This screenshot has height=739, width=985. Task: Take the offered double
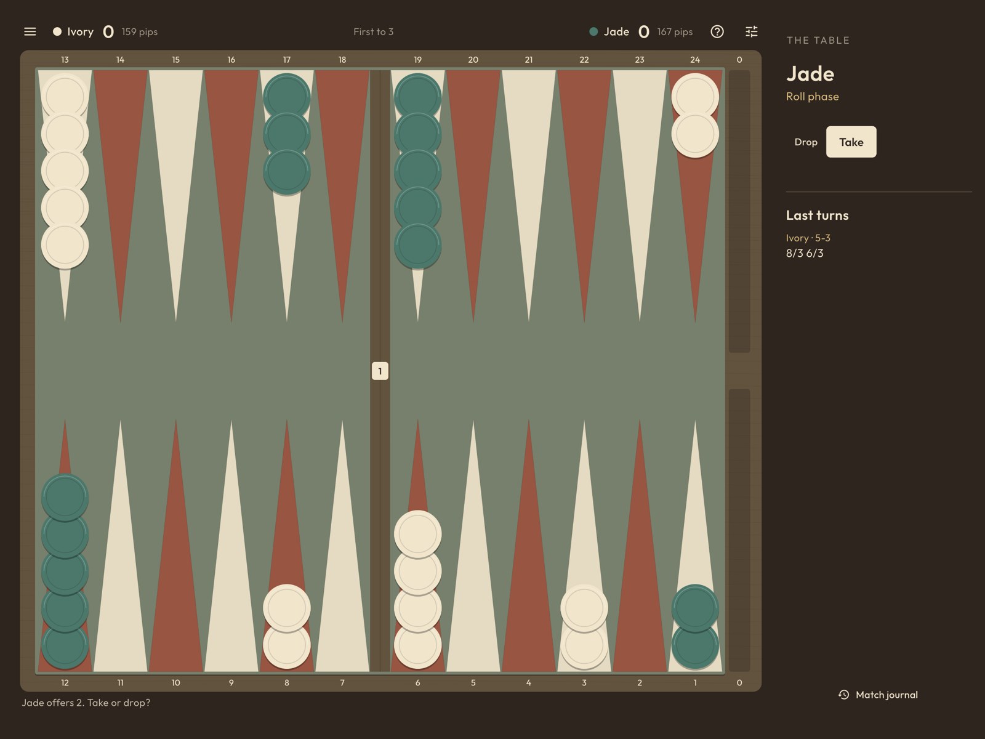(x=851, y=142)
